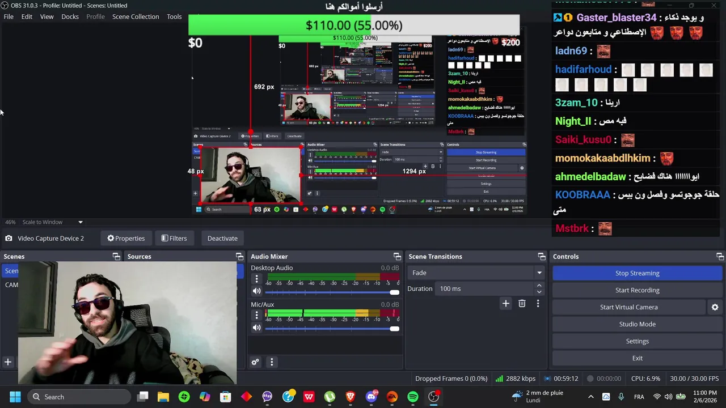Viewport: 726px width, 408px height.
Task: Open Desktop Audio three-dot options
Action: tap(256, 279)
